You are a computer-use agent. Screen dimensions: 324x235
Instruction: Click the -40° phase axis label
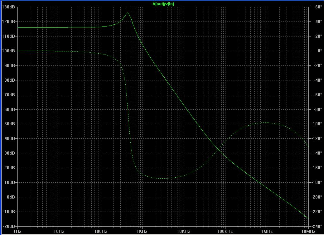(x=318, y=80)
